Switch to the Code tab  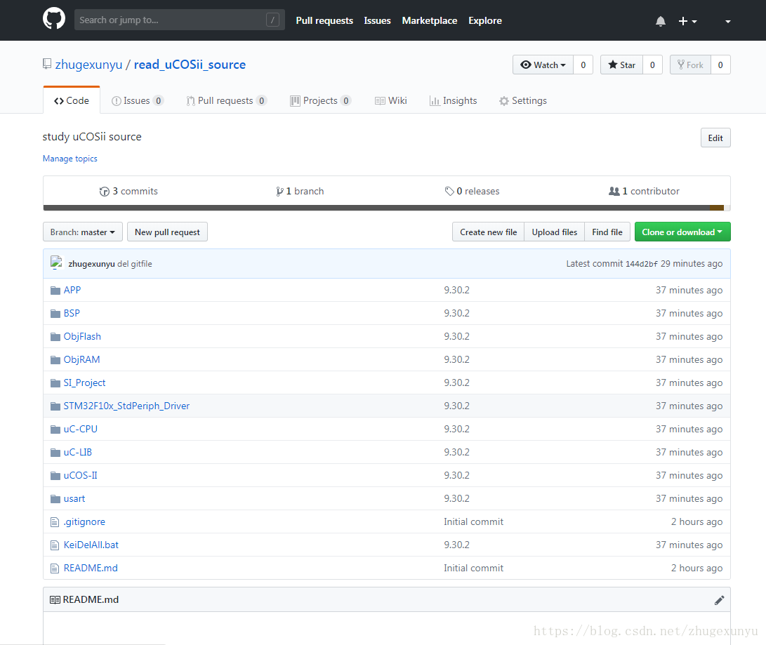point(72,100)
